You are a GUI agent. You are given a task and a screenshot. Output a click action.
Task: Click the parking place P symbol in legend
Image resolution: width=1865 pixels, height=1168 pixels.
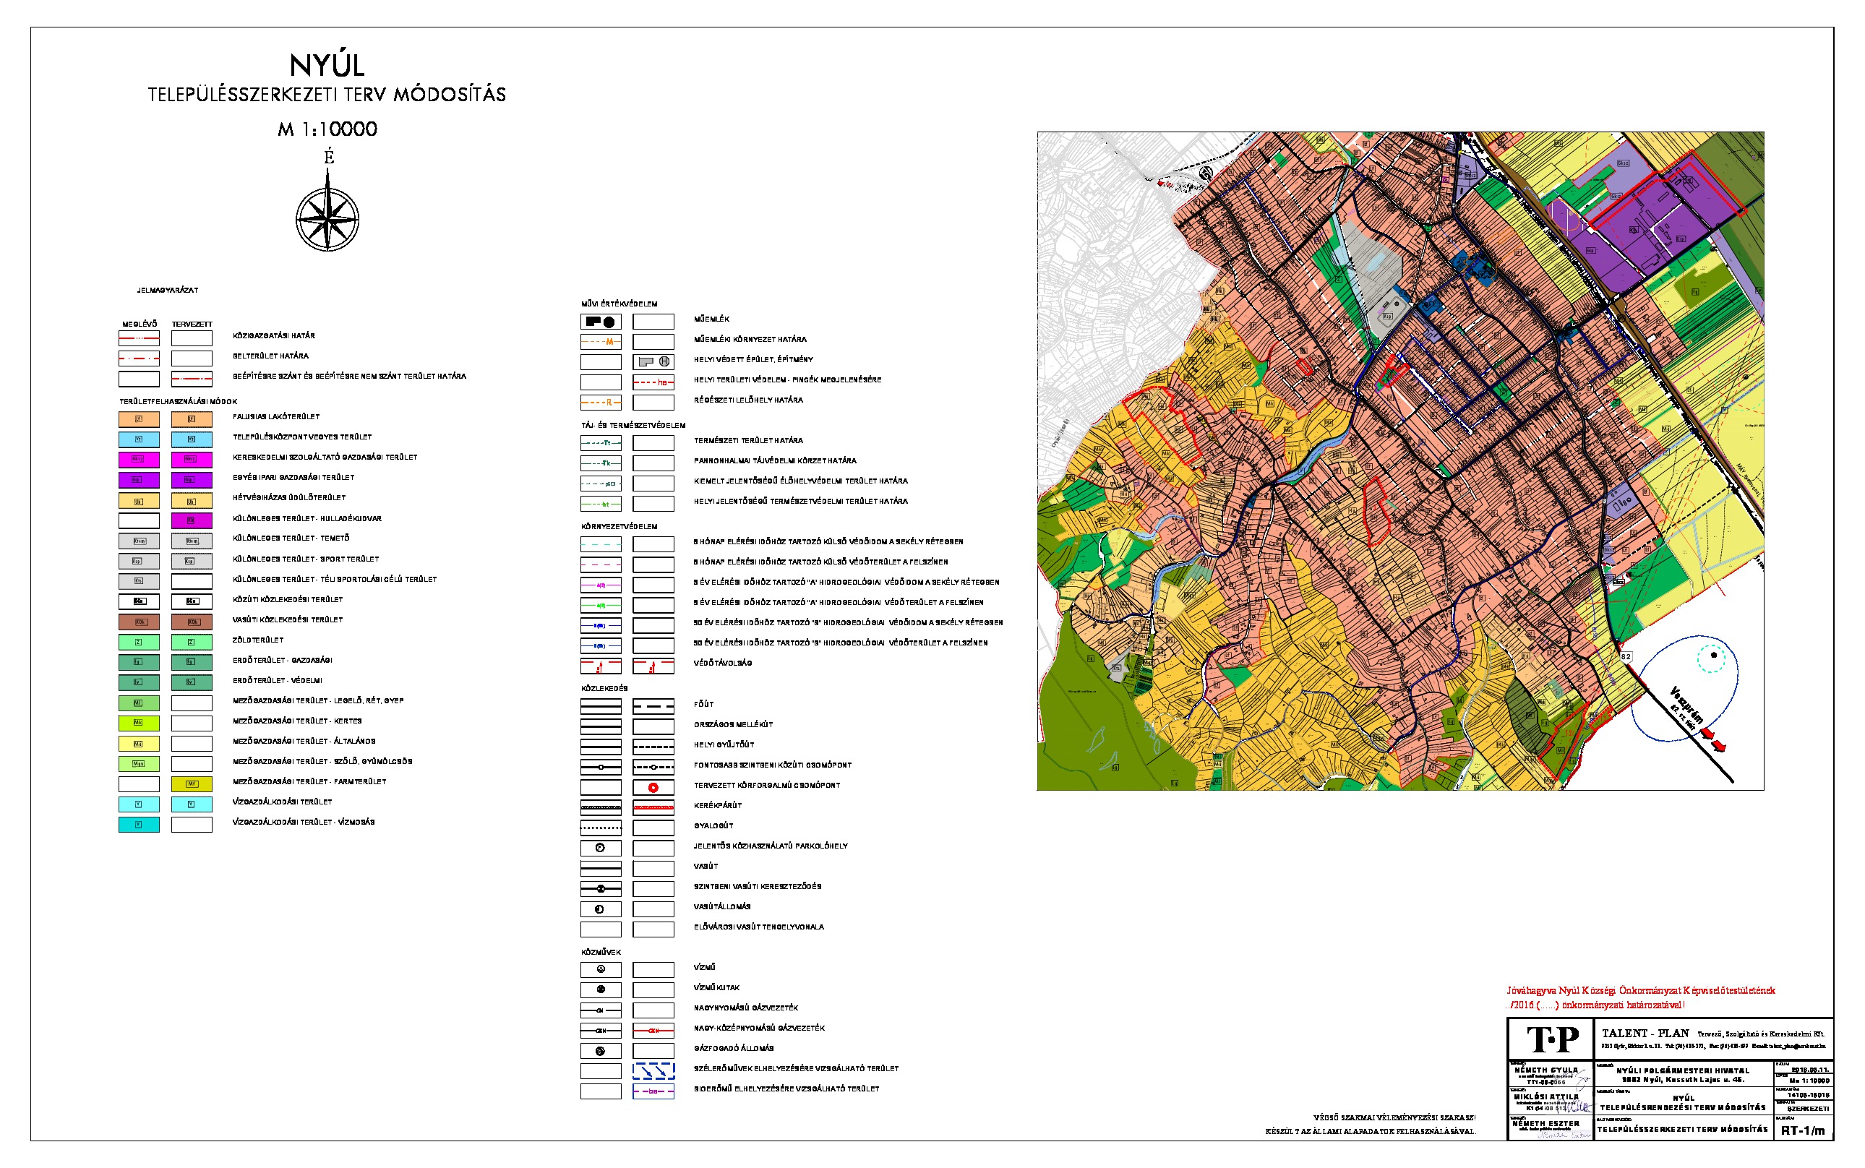(x=600, y=849)
